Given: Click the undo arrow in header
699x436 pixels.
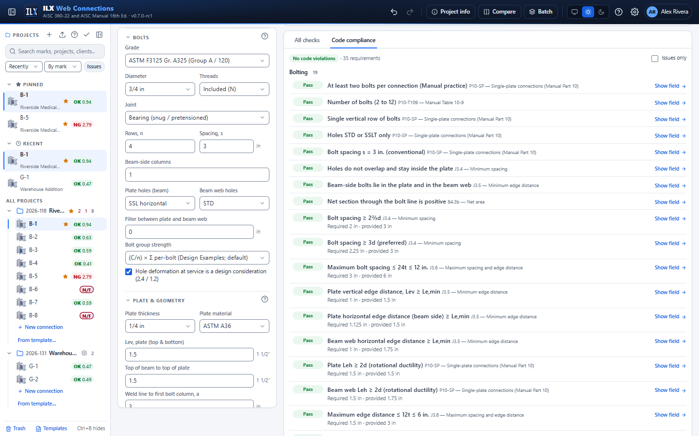Looking at the screenshot, I should pos(394,12).
